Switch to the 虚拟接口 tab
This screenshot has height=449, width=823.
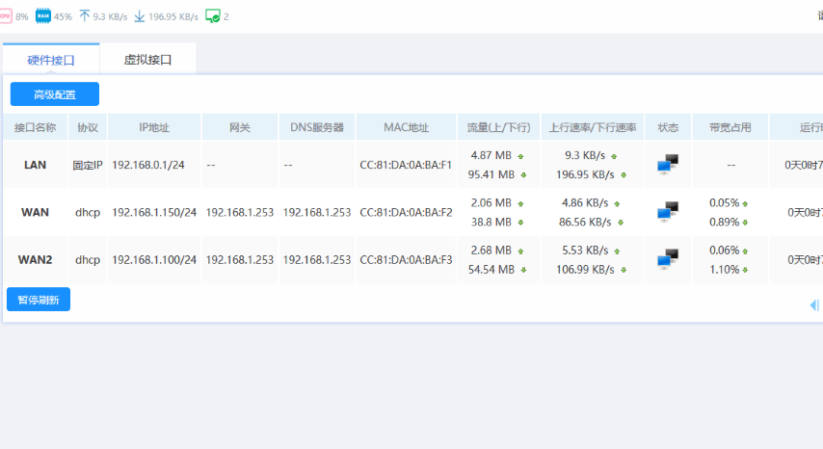148,60
